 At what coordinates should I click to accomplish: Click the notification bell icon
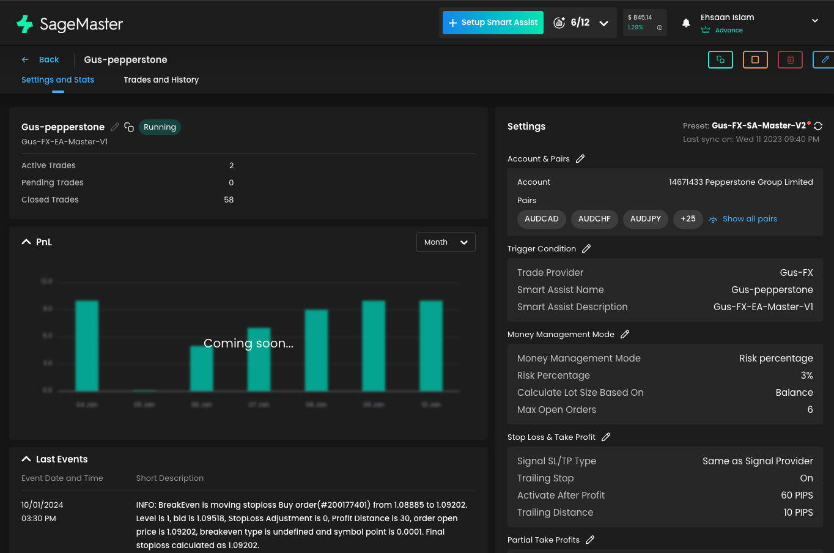686,23
